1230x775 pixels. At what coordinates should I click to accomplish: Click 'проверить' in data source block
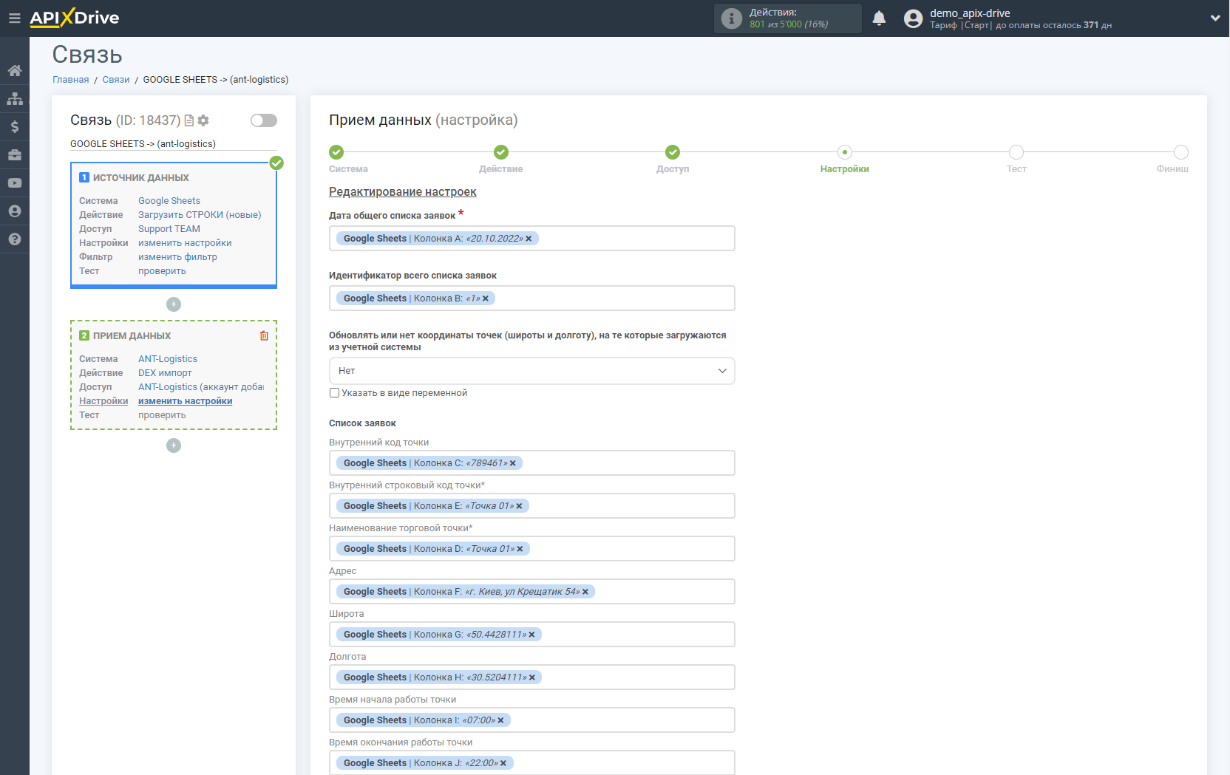coord(162,271)
